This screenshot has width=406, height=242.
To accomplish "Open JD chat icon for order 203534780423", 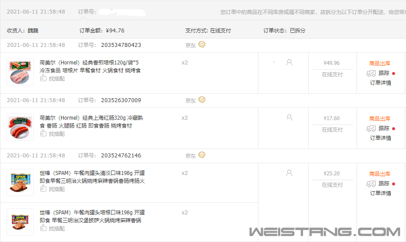I will pyautogui.click(x=202, y=45).
